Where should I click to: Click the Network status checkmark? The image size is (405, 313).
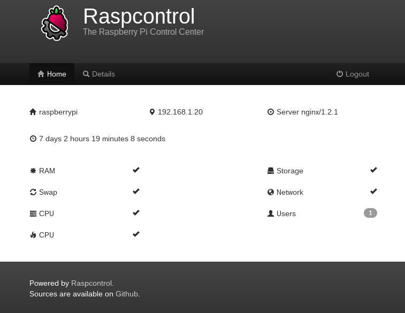(x=373, y=192)
